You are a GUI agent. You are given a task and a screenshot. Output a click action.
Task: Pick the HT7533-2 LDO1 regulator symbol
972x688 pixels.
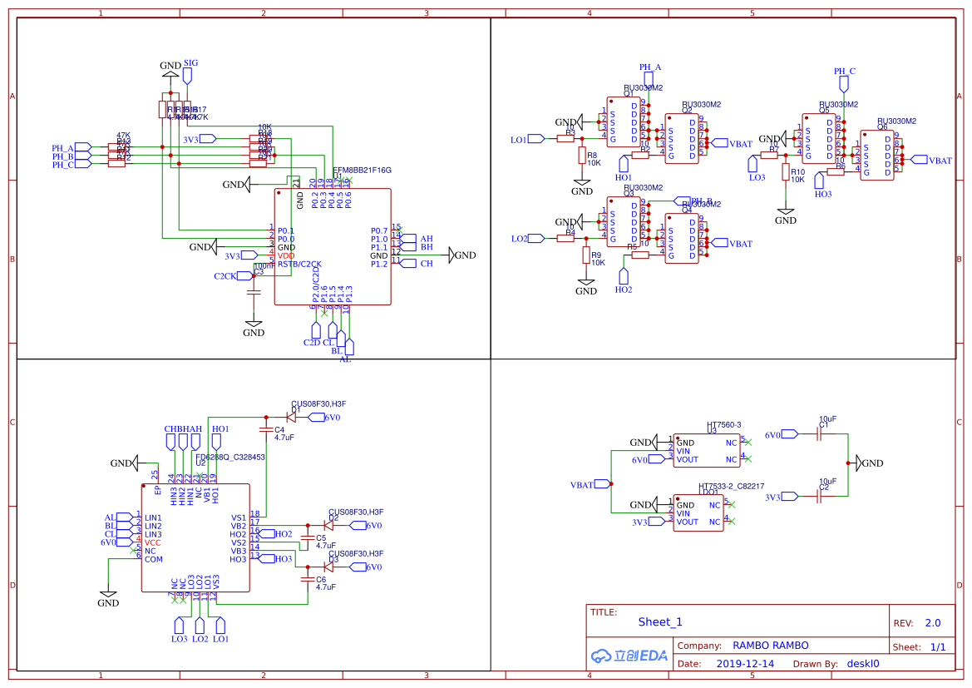point(698,513)
